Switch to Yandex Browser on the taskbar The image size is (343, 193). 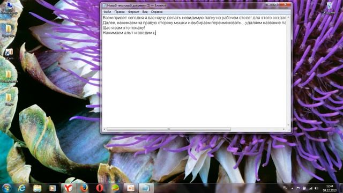[x=69, y=188]
